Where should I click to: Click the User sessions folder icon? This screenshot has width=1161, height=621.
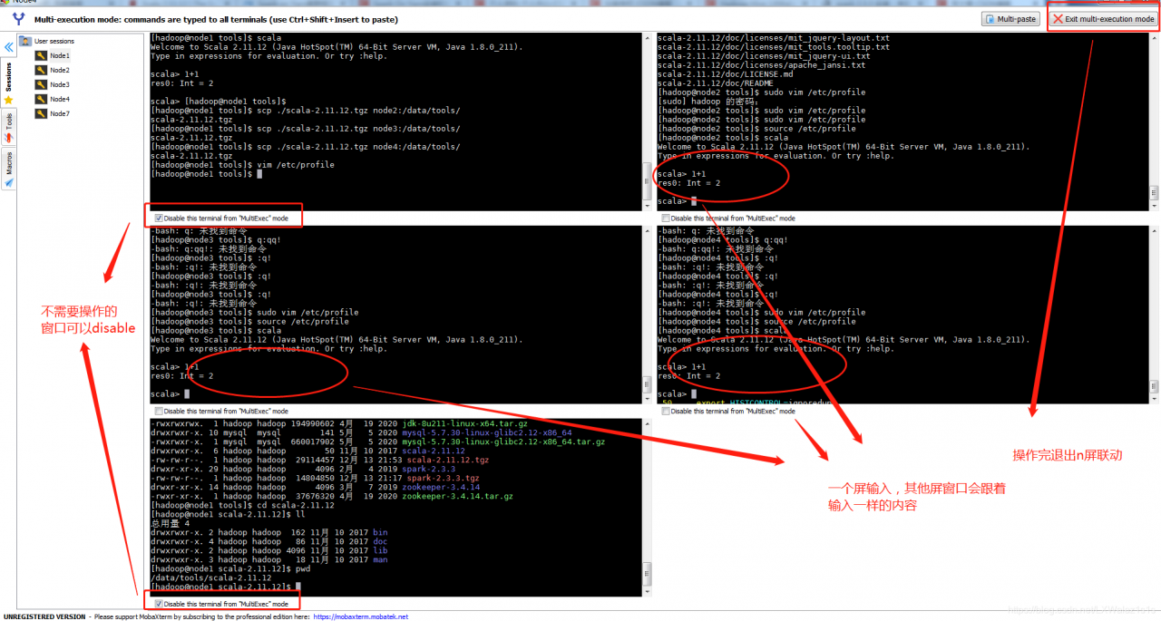(25, 41)
